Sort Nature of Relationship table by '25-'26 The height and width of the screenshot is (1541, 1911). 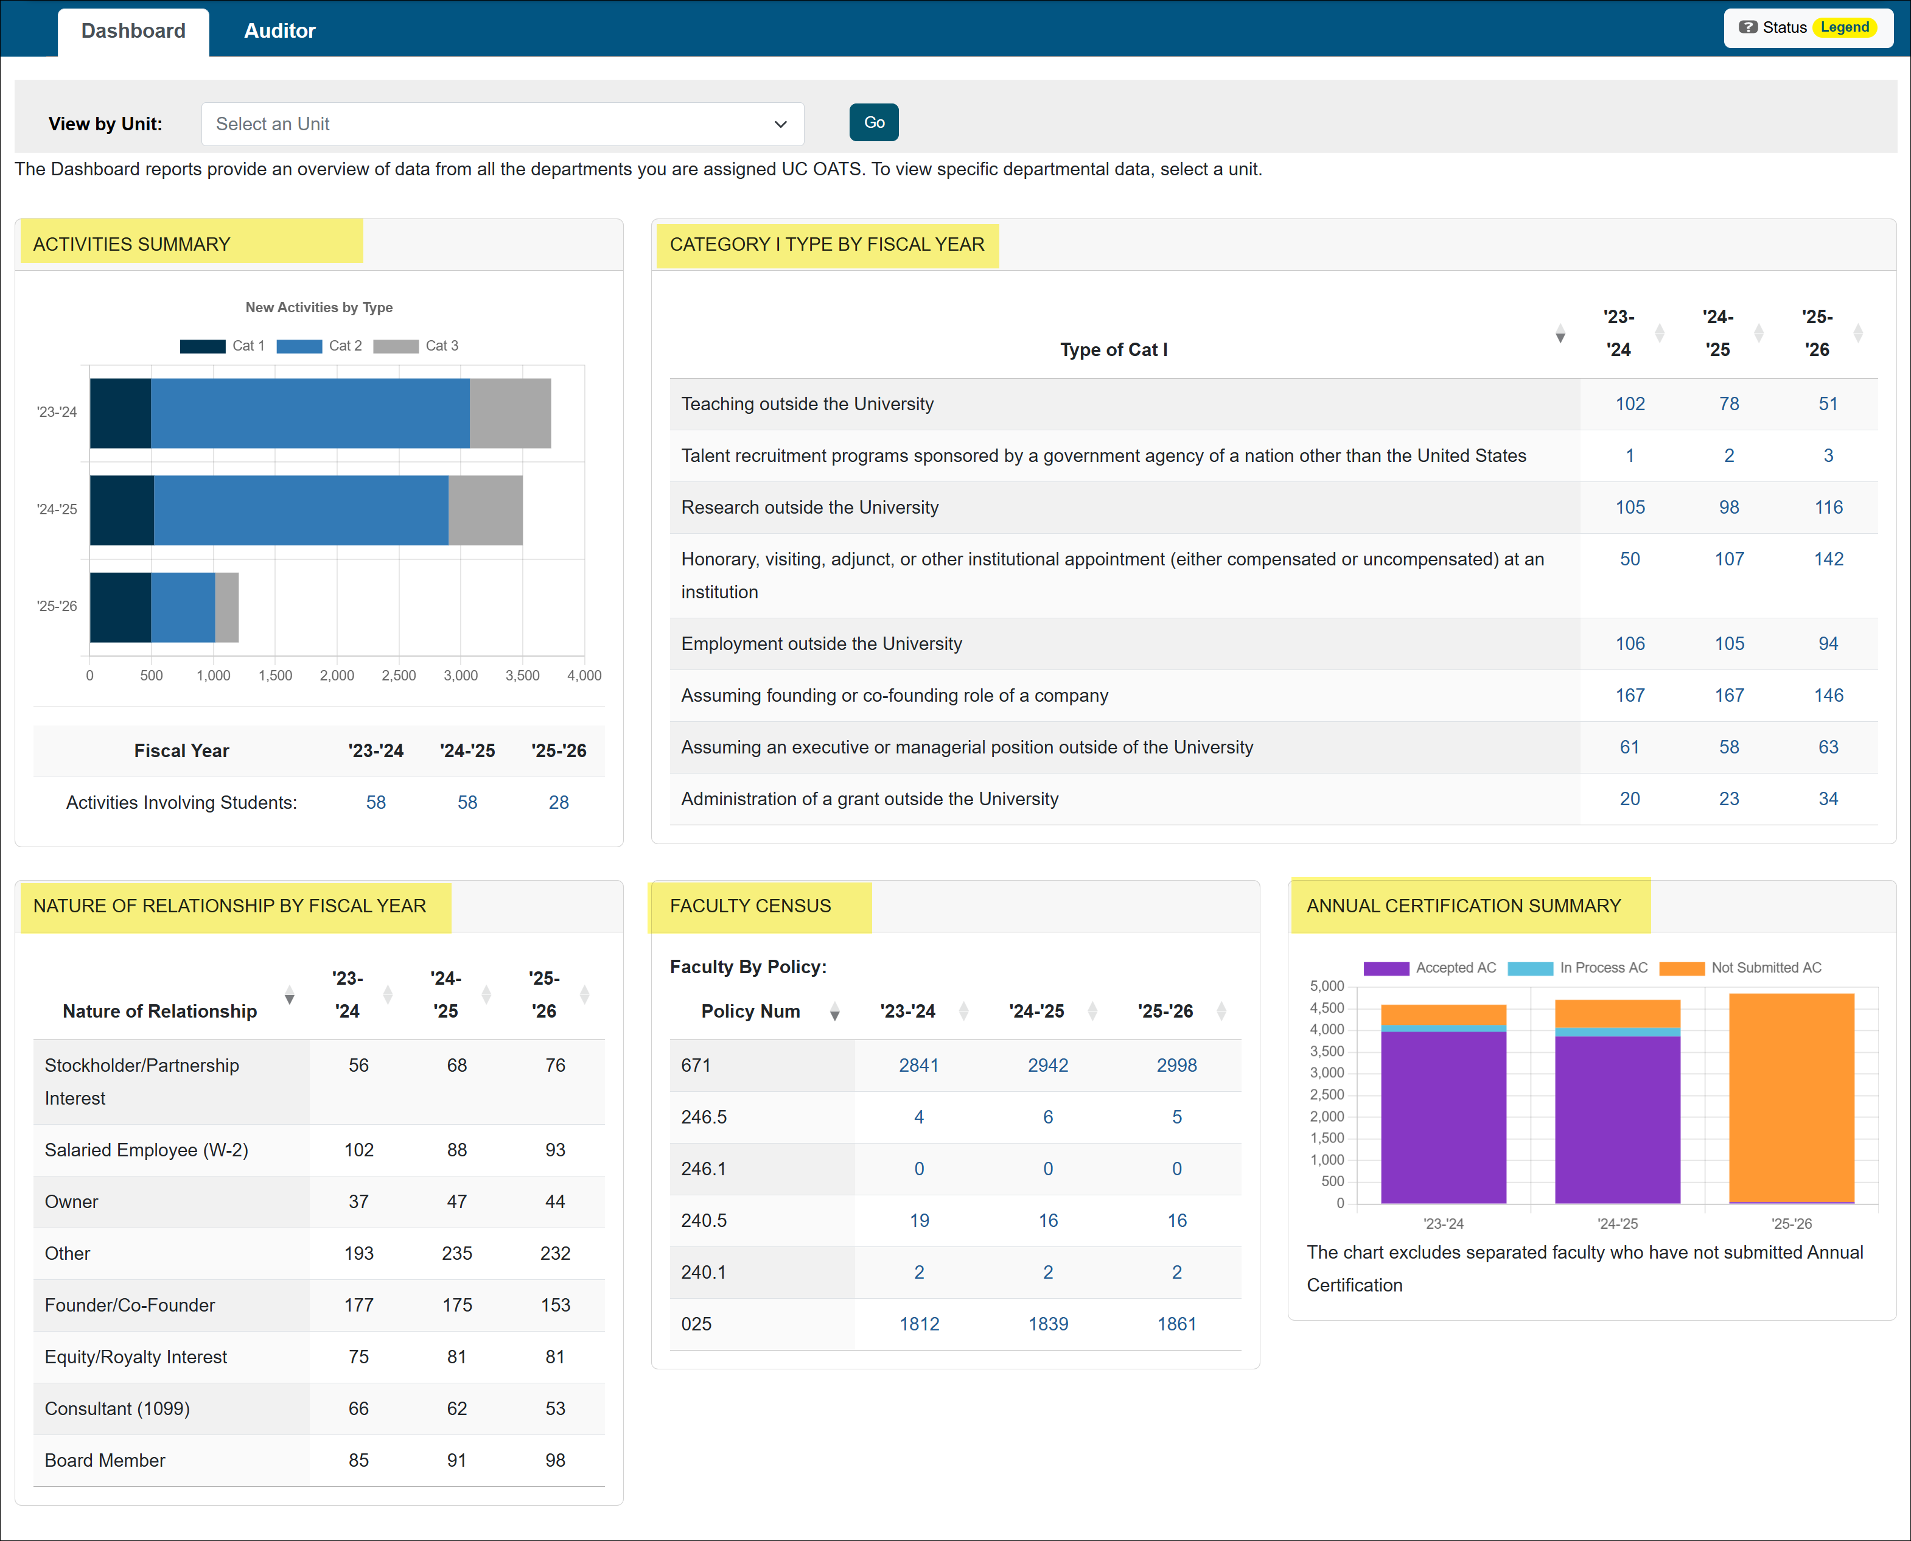click(586, 995)
